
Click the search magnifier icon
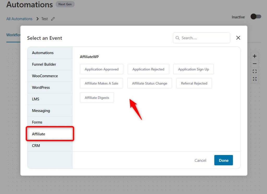(177, 38)
